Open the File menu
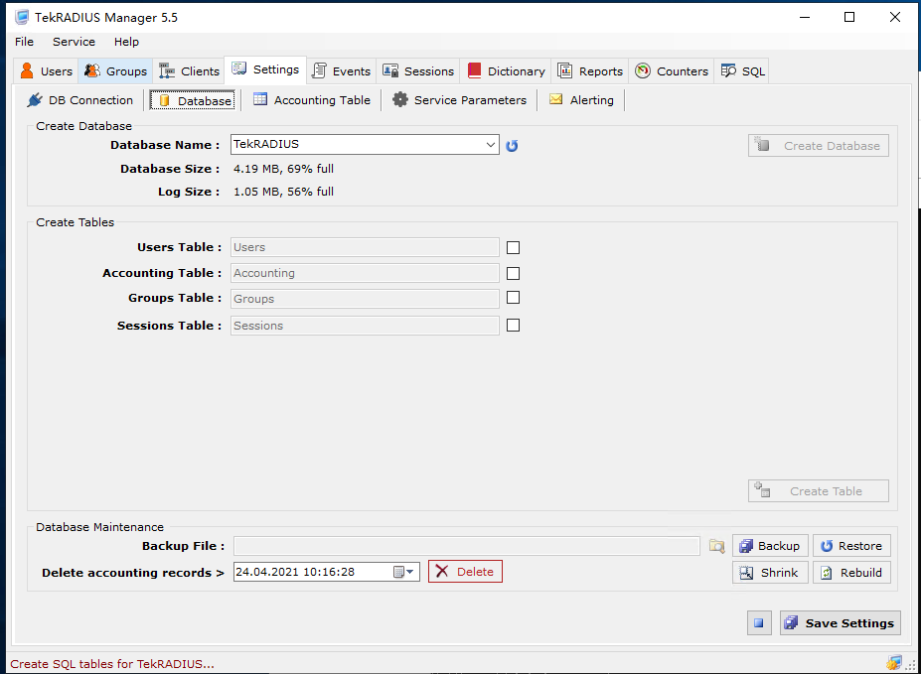The height and width of the screenshot is (674, 921). coord(24,42)
